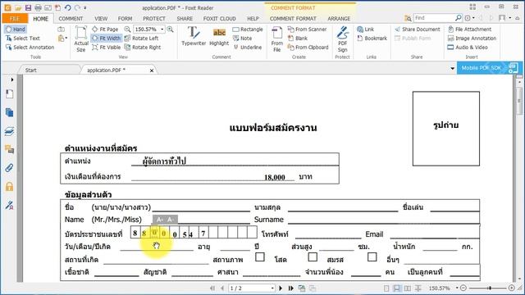
Task: Select the Underline tool
Action: point(248,48)
